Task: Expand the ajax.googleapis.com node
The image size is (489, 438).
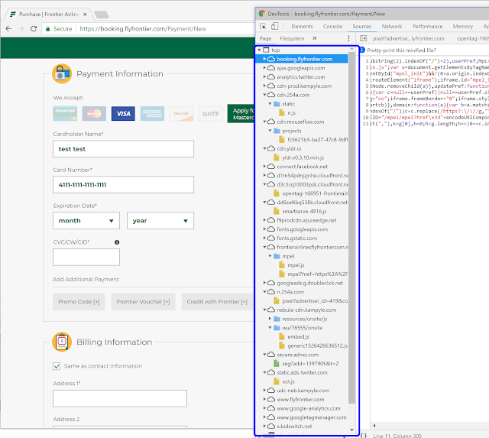Action: point(264,68)
